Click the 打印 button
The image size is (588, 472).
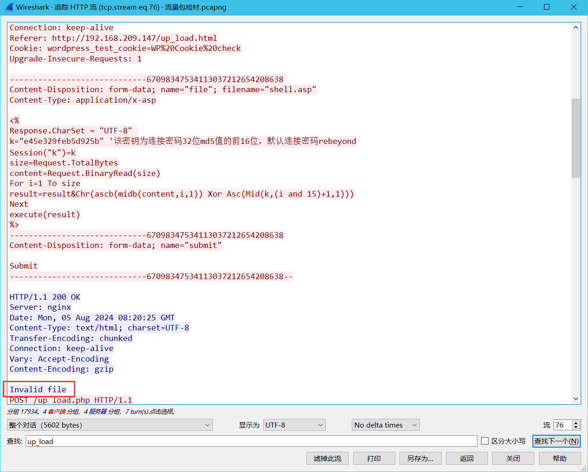374,458
